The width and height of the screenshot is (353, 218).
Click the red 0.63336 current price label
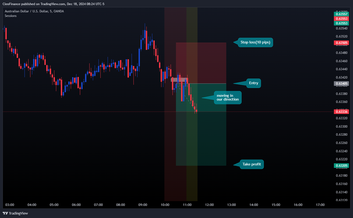[x=341, y=112]
